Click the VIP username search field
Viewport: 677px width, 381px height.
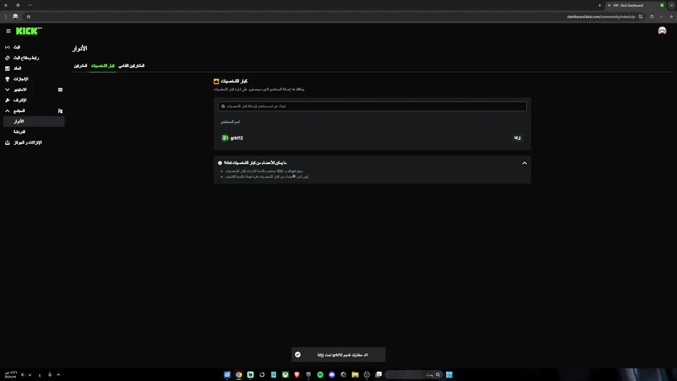click(x=372, y=106)
